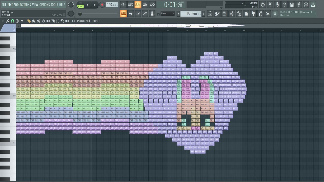
Task: Select the Paint brush tool
Action: (x=34, y=21)
